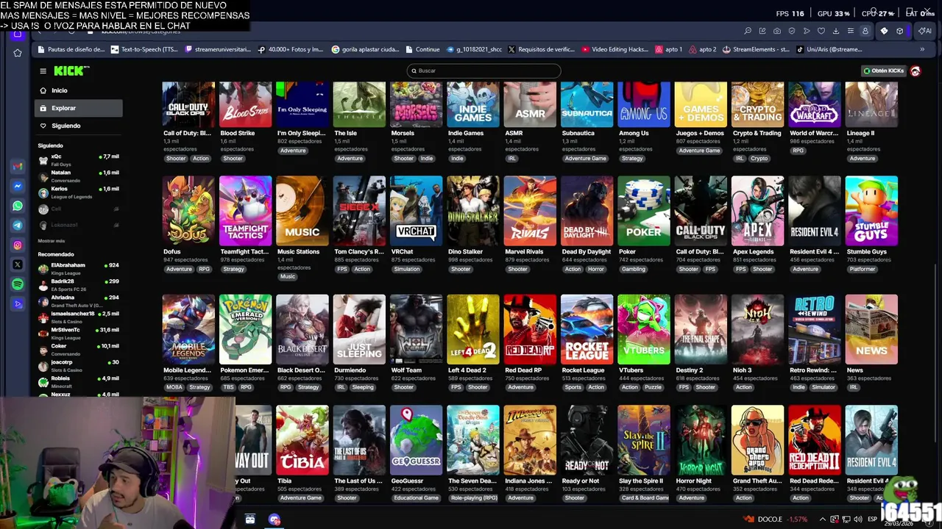Viewport: 942px width, 529px height.
Task: Open the VRChat category cover
Action: pyautogui.click(x=416, y=210)
